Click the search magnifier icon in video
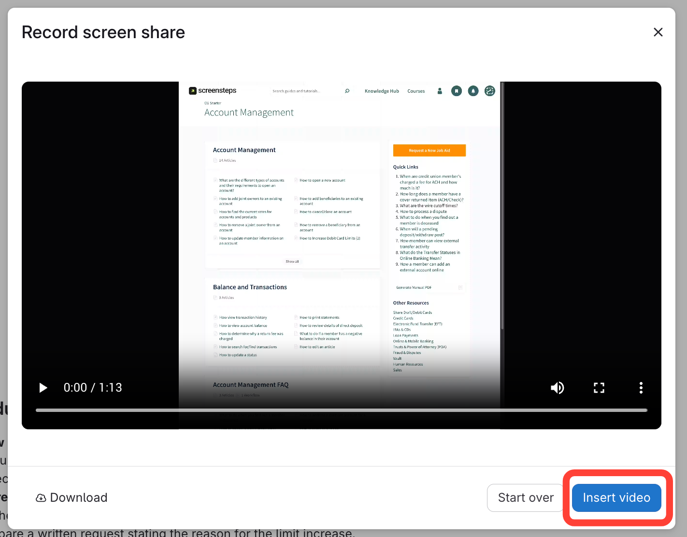This screenshot has width=687, height=537. 347,91
